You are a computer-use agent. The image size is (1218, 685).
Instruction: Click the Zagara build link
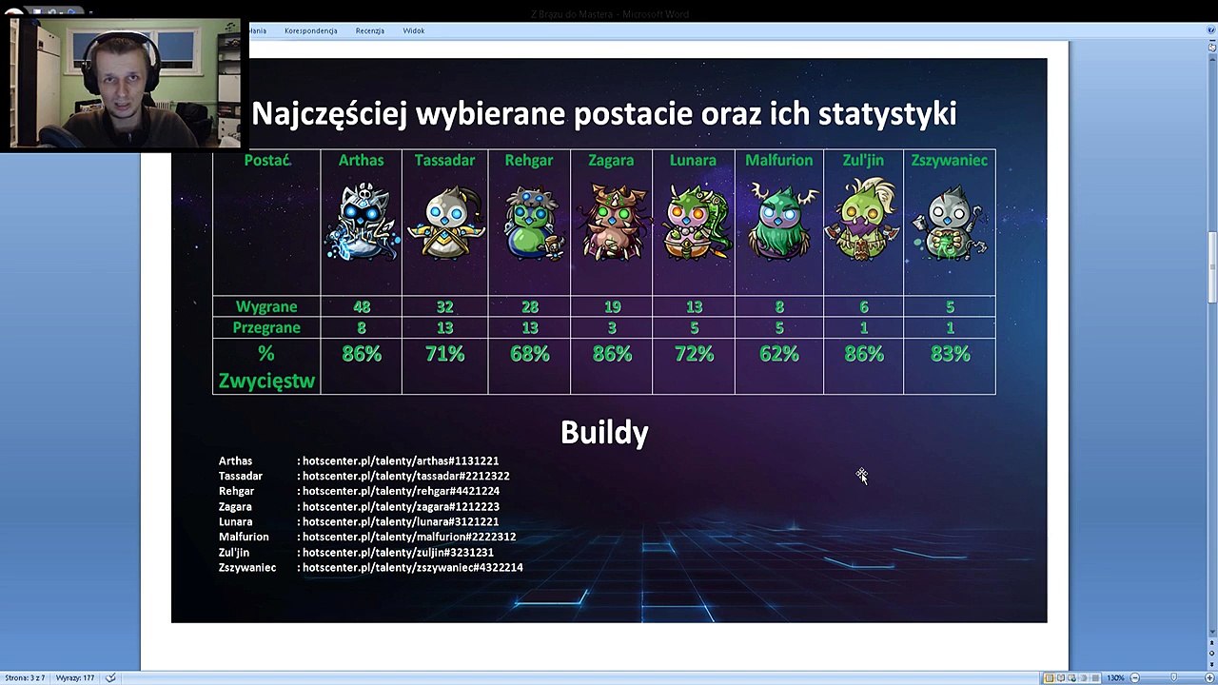[x=401, y=507]
